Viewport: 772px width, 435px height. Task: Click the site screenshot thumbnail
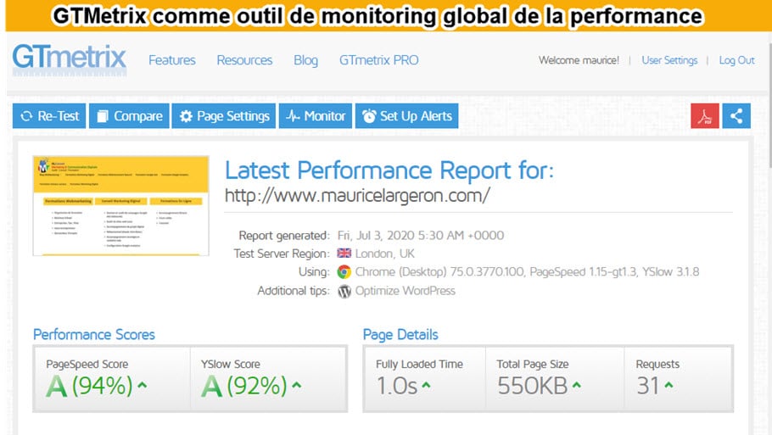point(120,206)
